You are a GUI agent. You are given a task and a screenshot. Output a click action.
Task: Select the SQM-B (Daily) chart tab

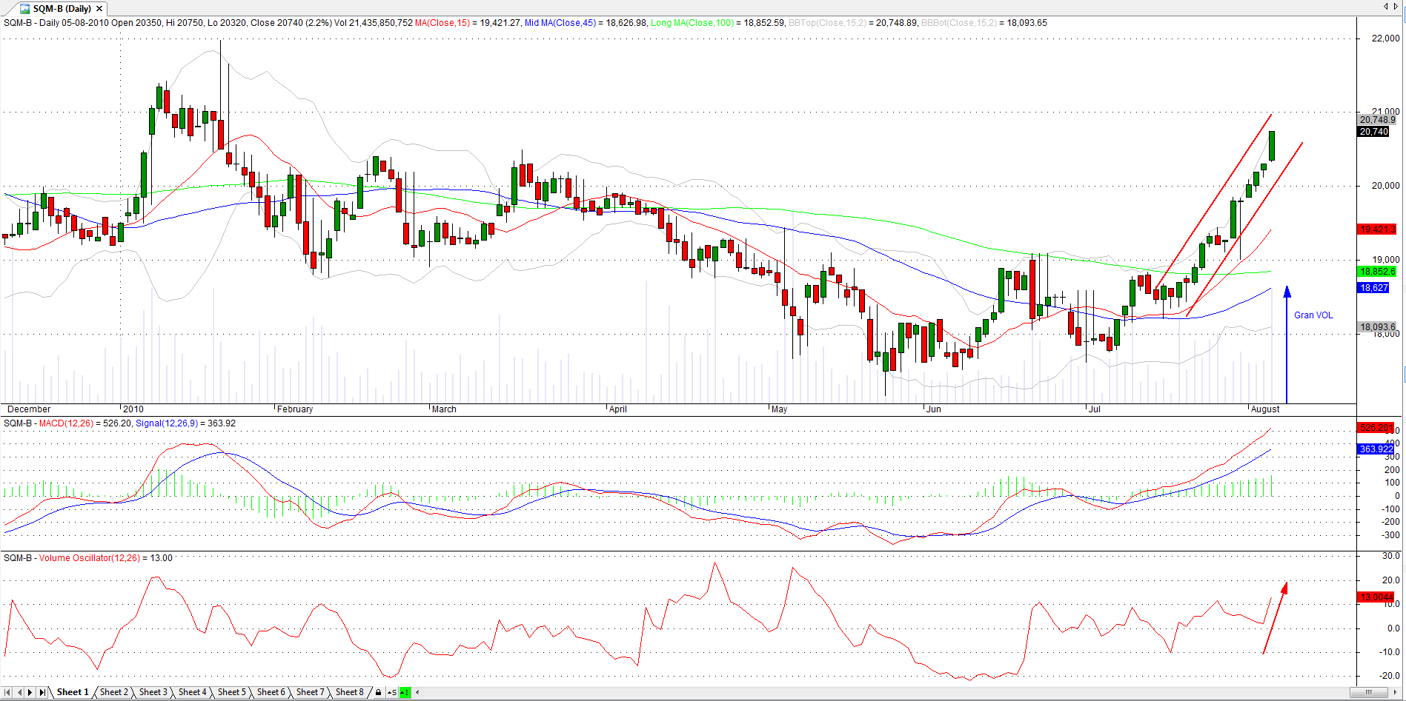point(61,9)
